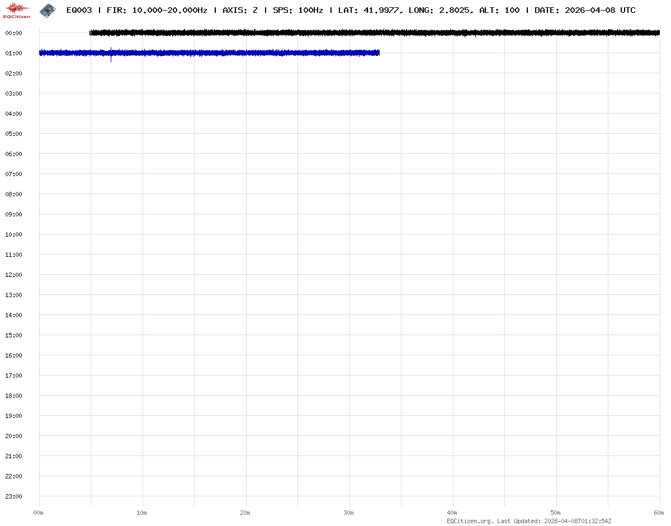Viewport: 671px width, 526px height.
Task: Select the 23:00 hour row label
Action: (x=13, y=496)
